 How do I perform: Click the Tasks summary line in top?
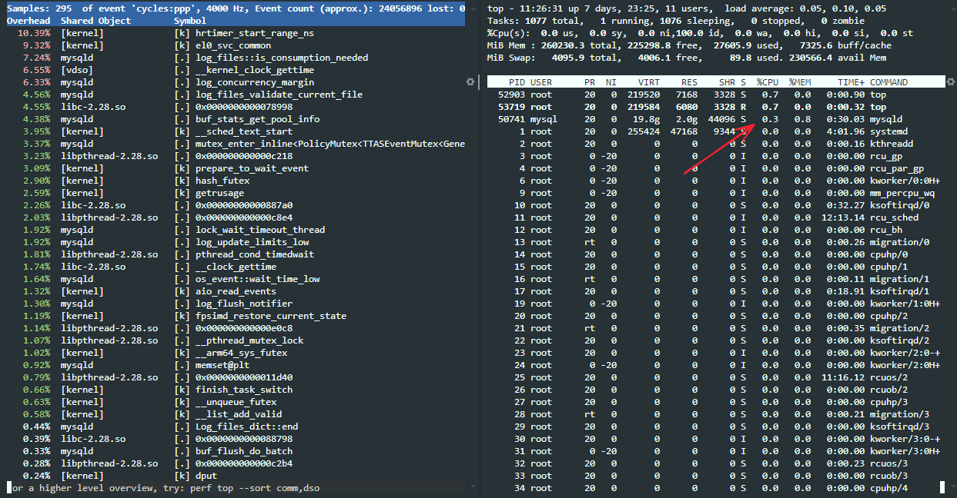click(678, 21)
